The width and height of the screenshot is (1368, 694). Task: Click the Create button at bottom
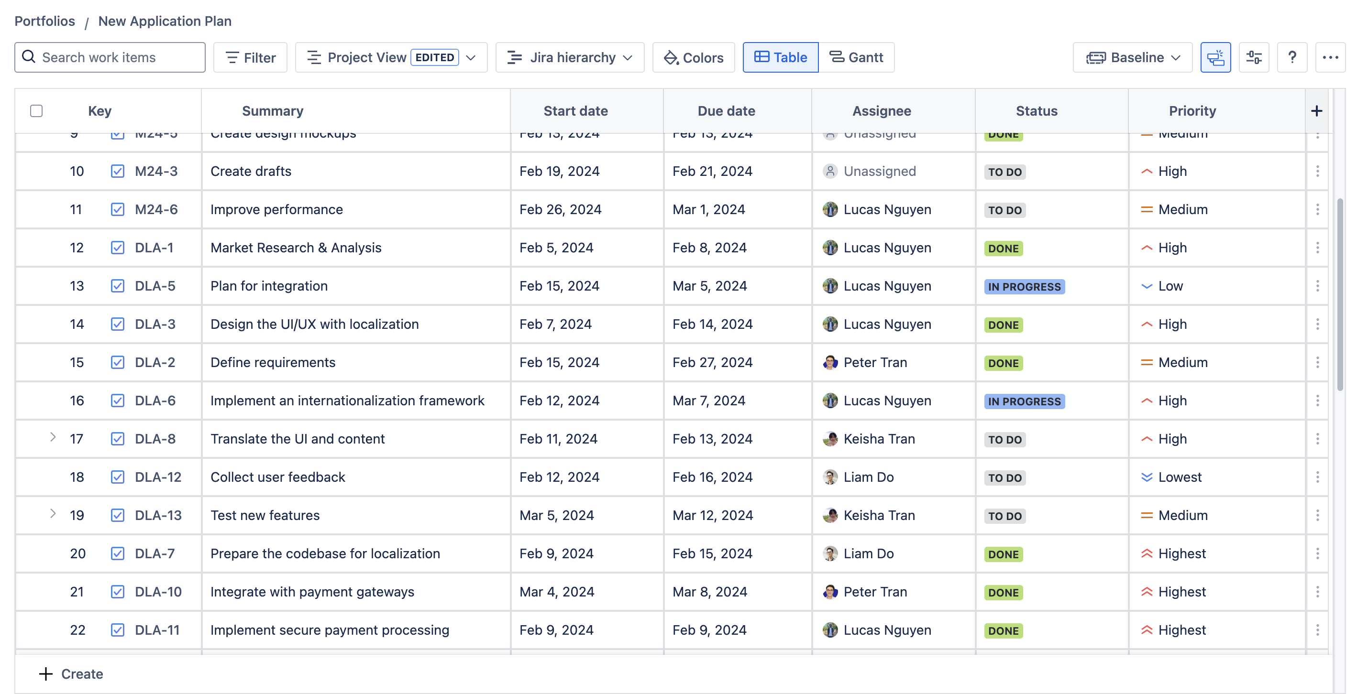(x=71, y=673)
